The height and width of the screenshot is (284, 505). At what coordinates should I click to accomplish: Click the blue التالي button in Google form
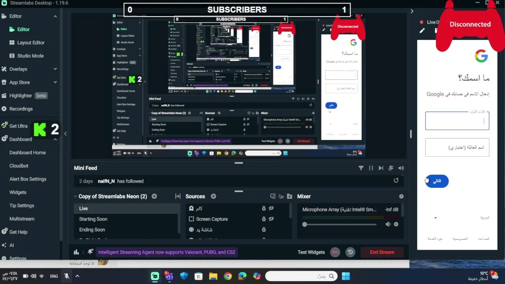(437, 181)
